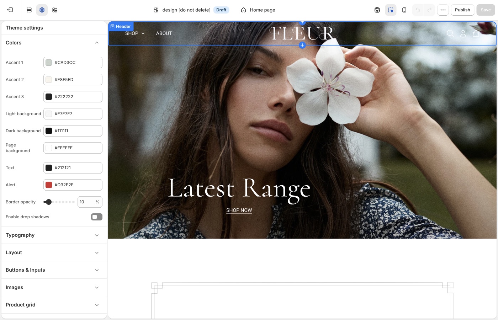
Task: Click the Draft status badge
Action: pos(221,10)
